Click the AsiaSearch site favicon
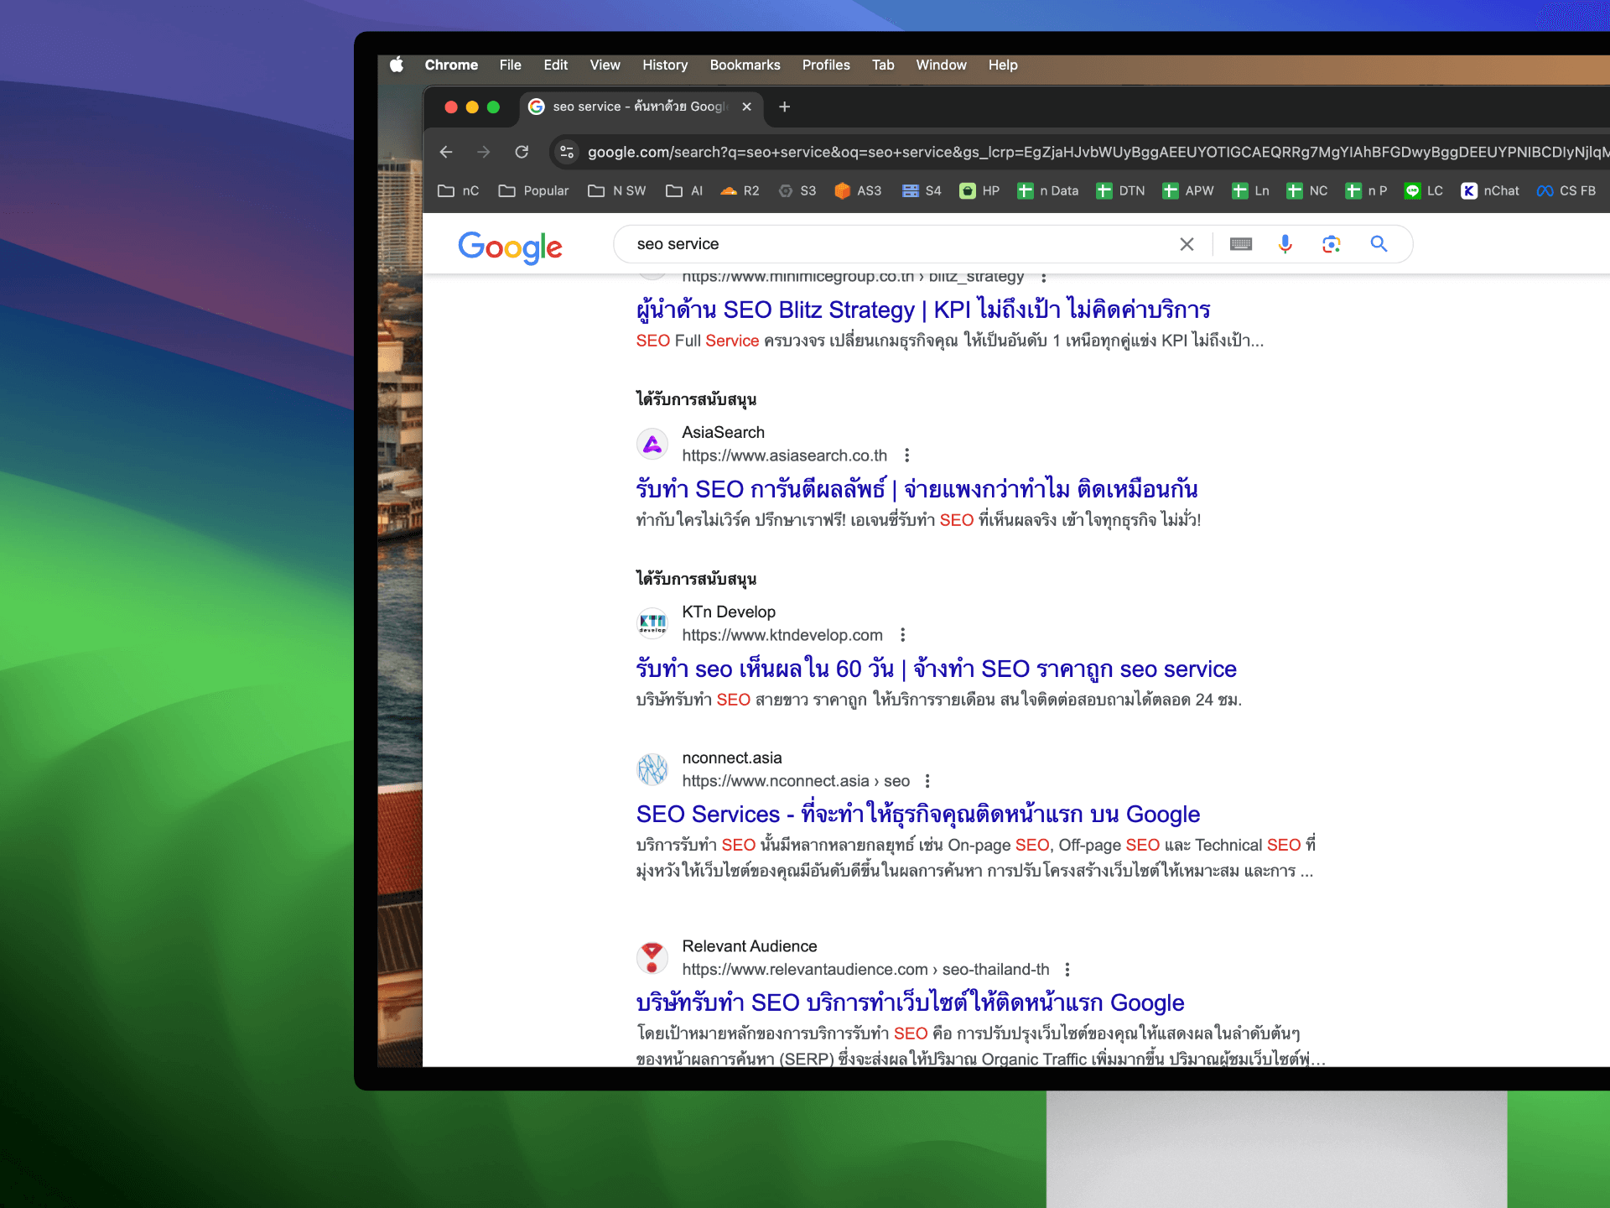 coord(652,444)
